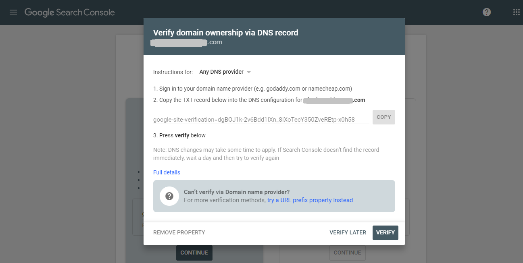
Task: Click the outlined CONTINUE button on right
Action: coord(347,253)
